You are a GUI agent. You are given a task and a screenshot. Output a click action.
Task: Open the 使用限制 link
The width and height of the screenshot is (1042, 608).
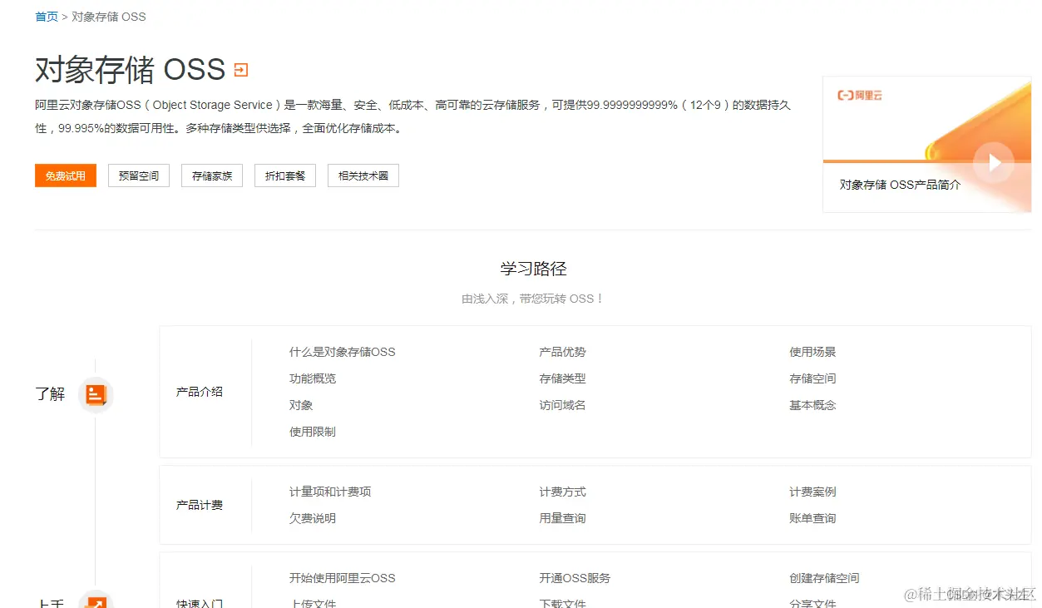(313, 432)
